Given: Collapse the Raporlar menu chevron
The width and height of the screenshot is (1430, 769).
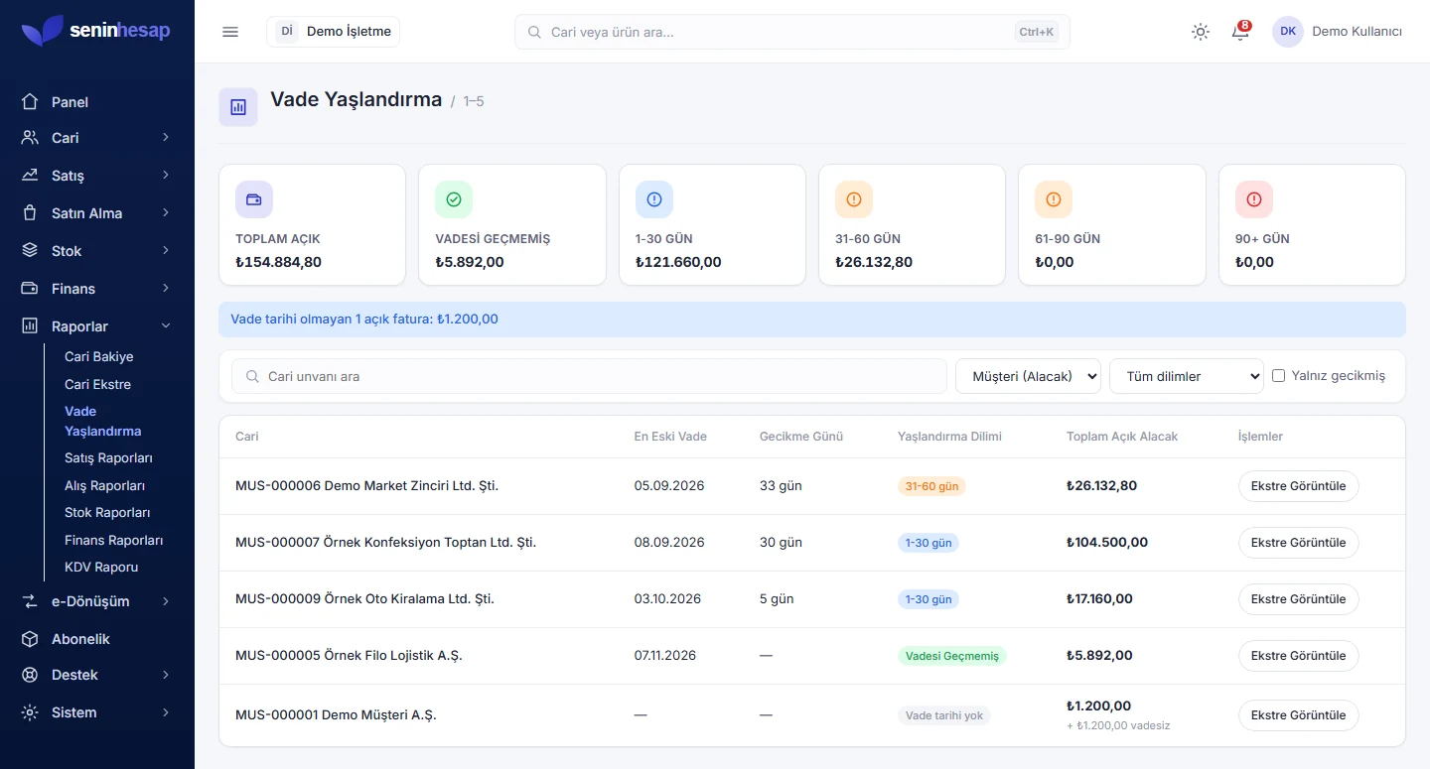Looking at the screenshot, I should (166, 326).
